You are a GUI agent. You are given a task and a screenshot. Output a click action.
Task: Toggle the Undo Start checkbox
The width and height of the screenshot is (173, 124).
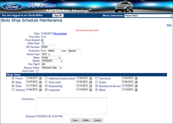coord(43,43)
